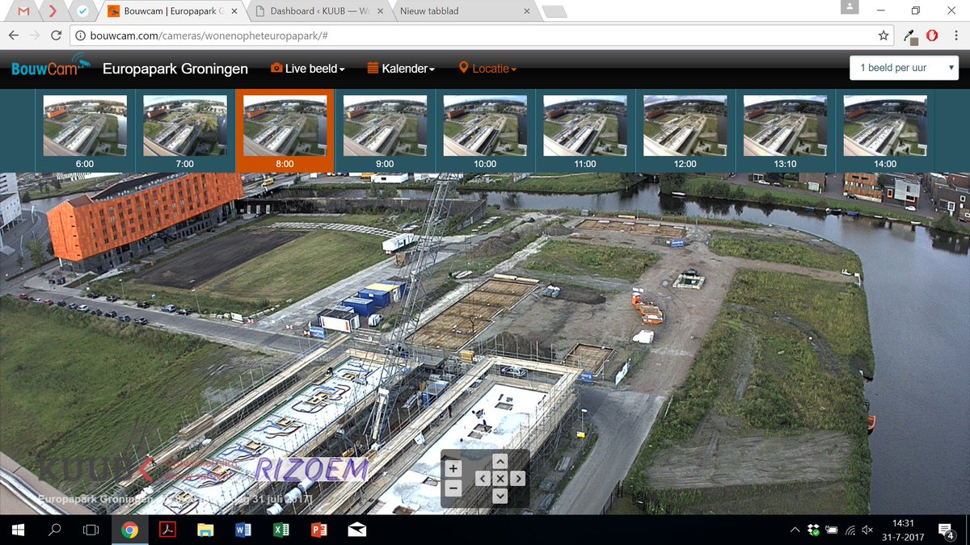Zoom in with the plus control
Image resolution: width=970 pixels, height=545 pixels.
(x=453, y=468)
